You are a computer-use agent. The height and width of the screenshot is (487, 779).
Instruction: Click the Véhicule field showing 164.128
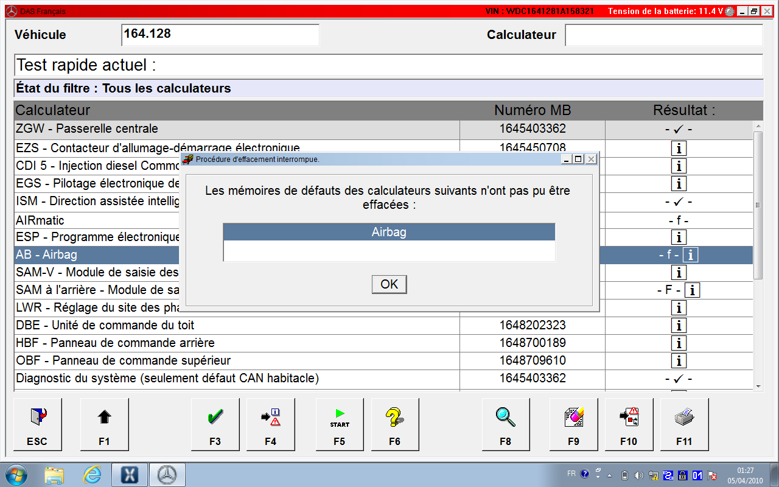[220, 35]
